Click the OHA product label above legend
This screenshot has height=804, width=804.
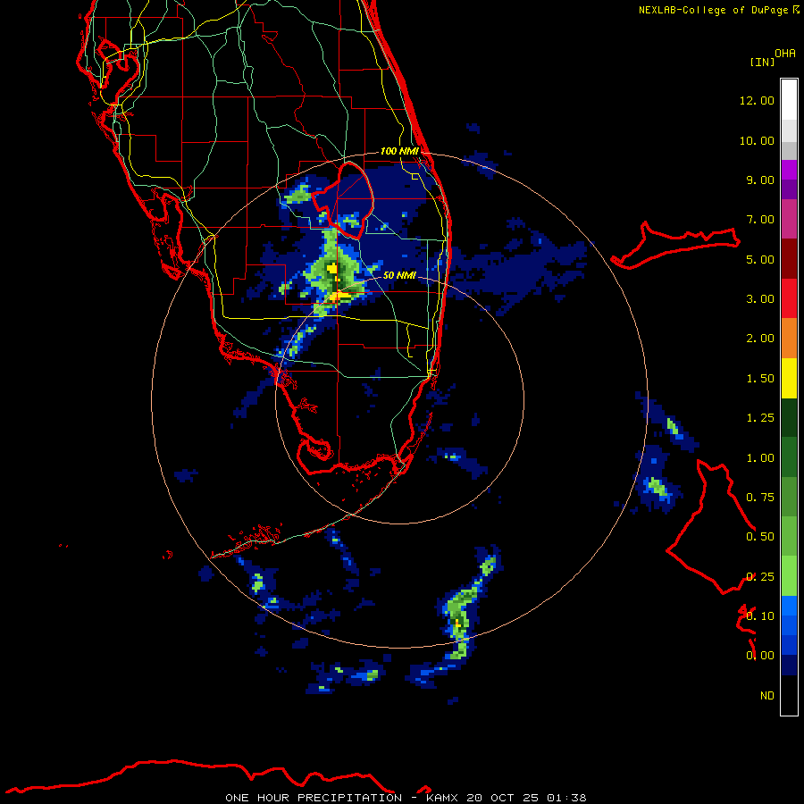point(785,54)
